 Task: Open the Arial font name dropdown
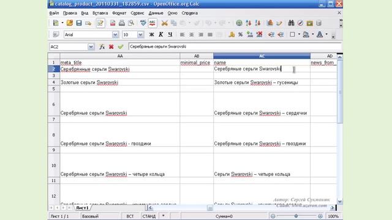pyautogui.click(x=115, y=35)
